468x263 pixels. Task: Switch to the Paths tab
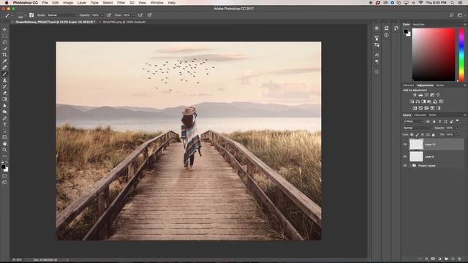click(x=432, y=115)
